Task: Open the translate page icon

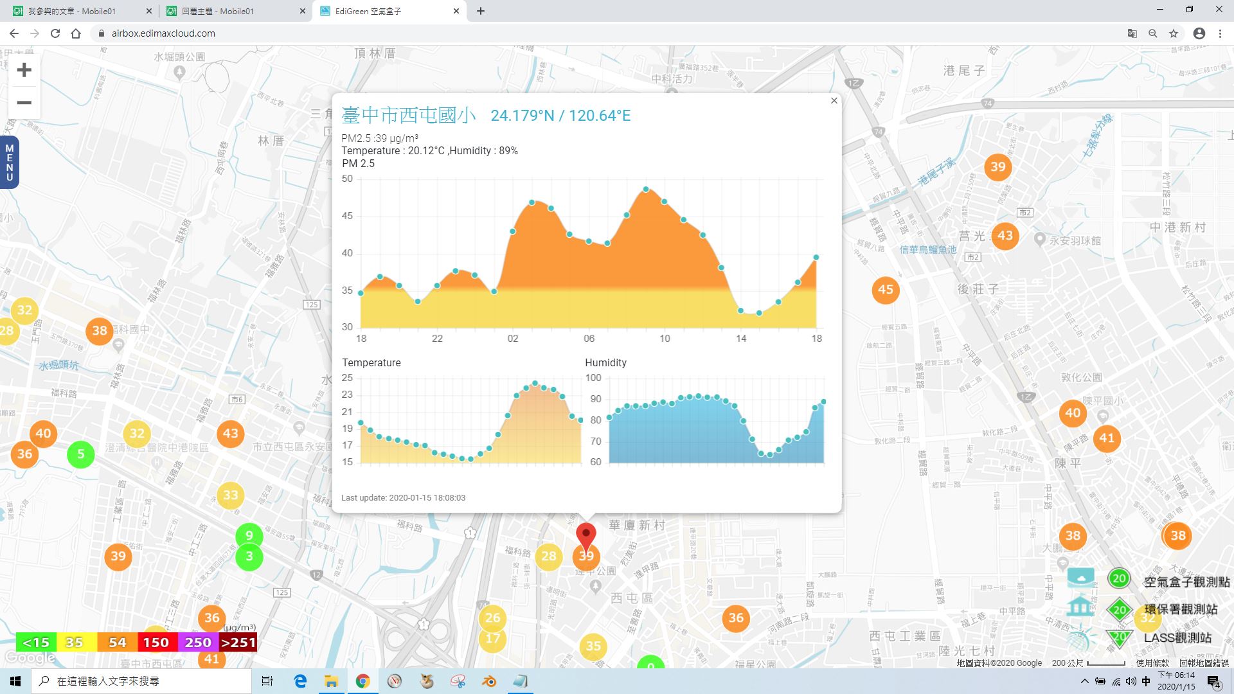Action: pos(1132,33)
